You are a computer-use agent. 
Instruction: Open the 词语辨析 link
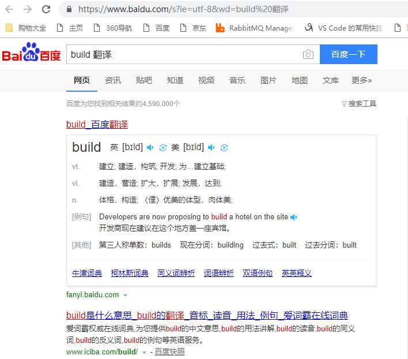click(219, 273)
